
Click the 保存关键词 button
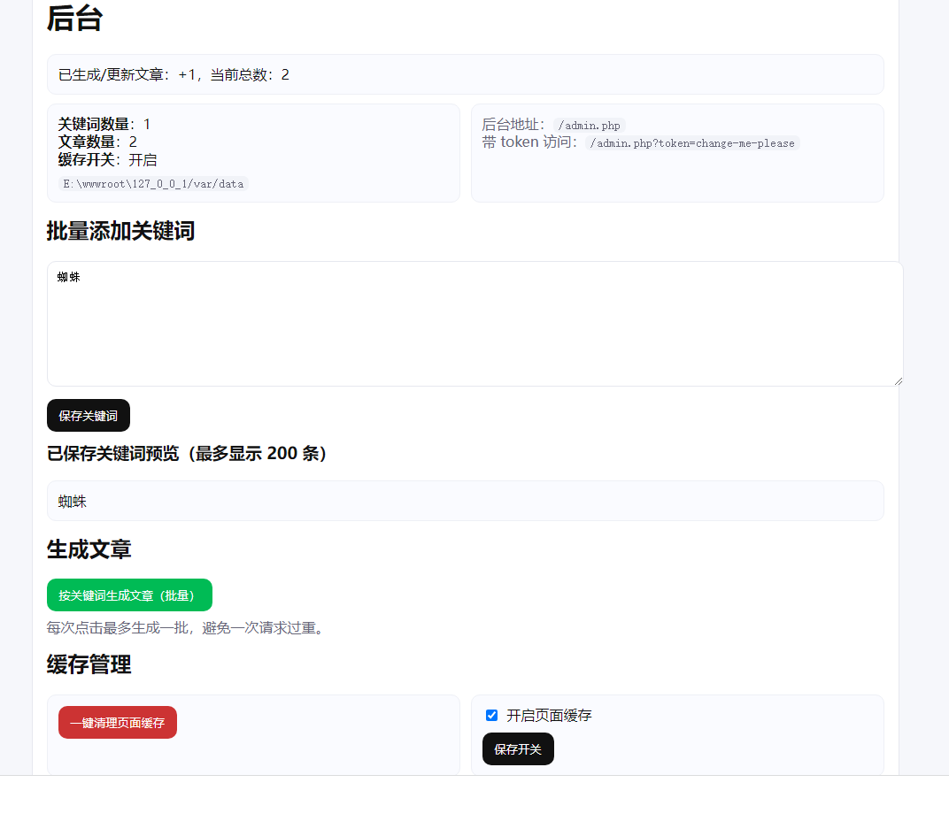click(x=89, y=416)
